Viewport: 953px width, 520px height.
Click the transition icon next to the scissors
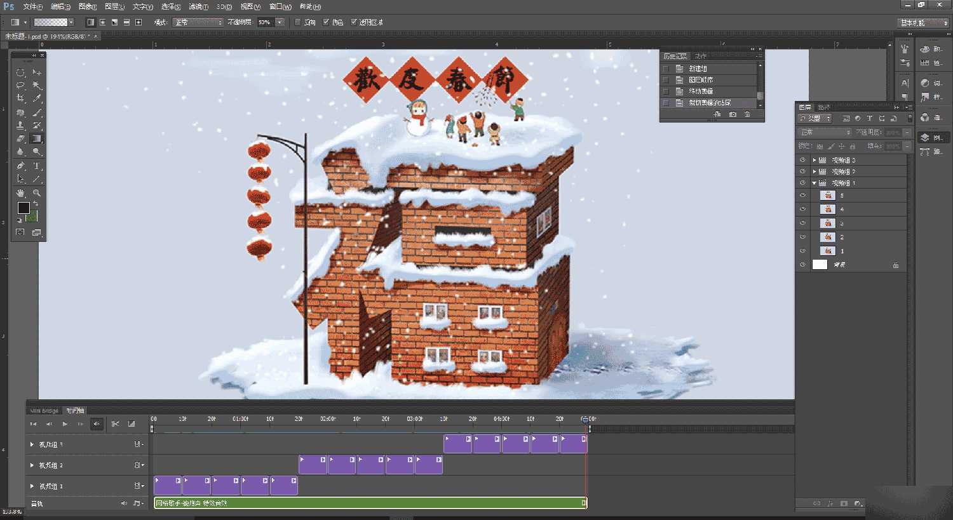click(132, 423)
